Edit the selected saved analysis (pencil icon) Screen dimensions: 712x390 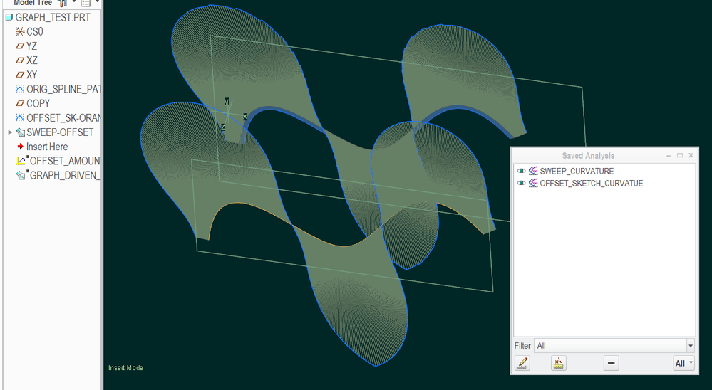tap(522, 363)
